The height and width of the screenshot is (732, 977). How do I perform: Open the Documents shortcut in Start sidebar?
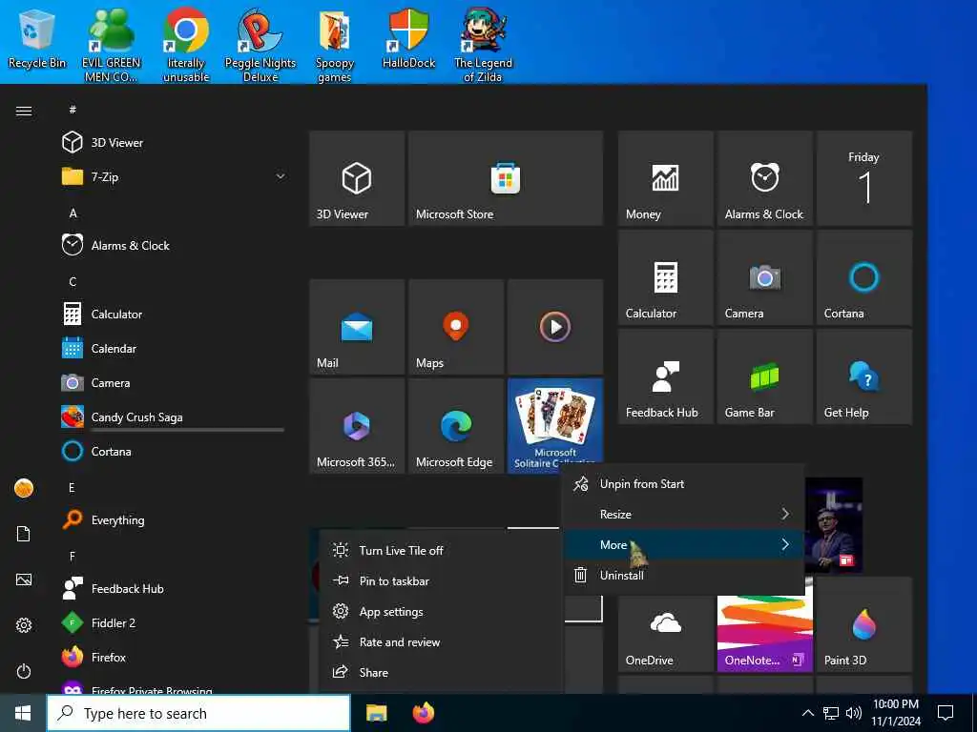[24, 534]
